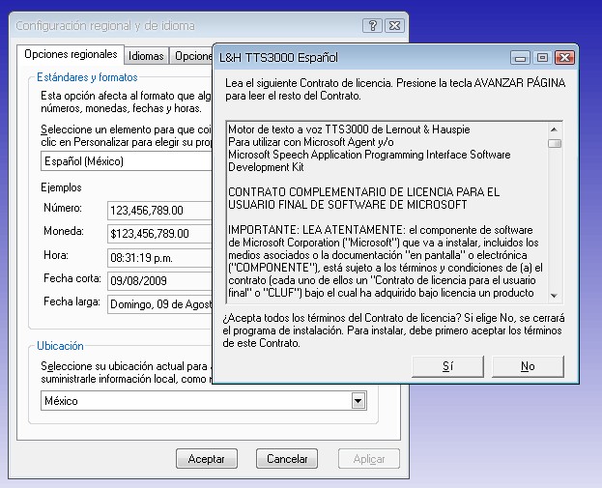Switch to the Opciones regionales tab

(x=71, y=54)
